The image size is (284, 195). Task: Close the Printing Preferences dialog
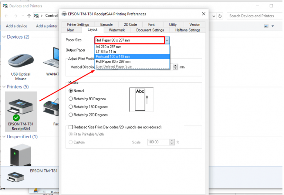click(204, 14)
